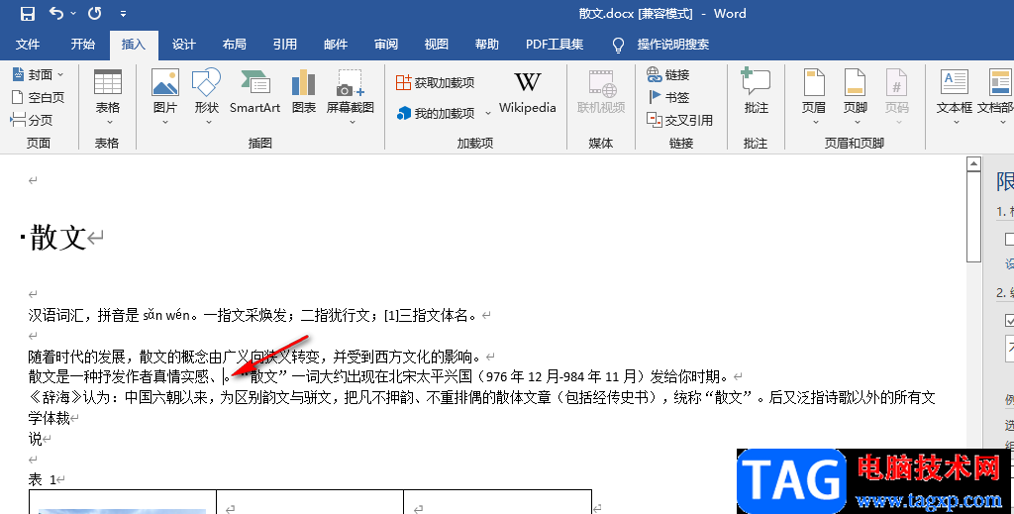1014x514 pixels.
Task: Open the 文件 tab
Action: click(x=28, y=44)
